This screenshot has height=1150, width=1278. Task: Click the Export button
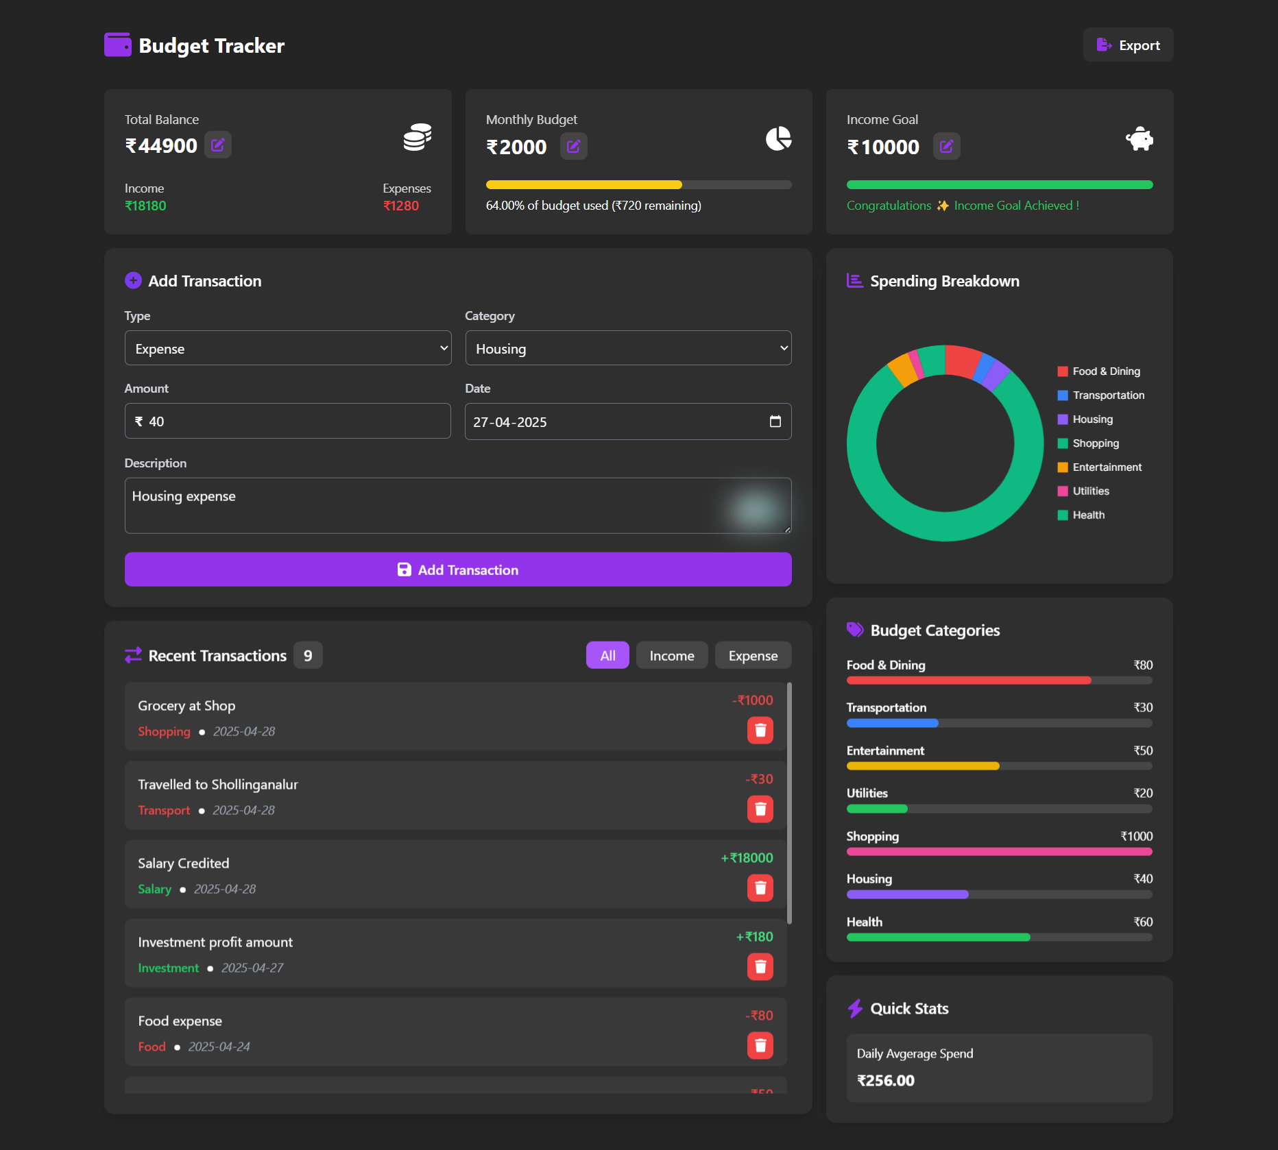[1128, 45]
